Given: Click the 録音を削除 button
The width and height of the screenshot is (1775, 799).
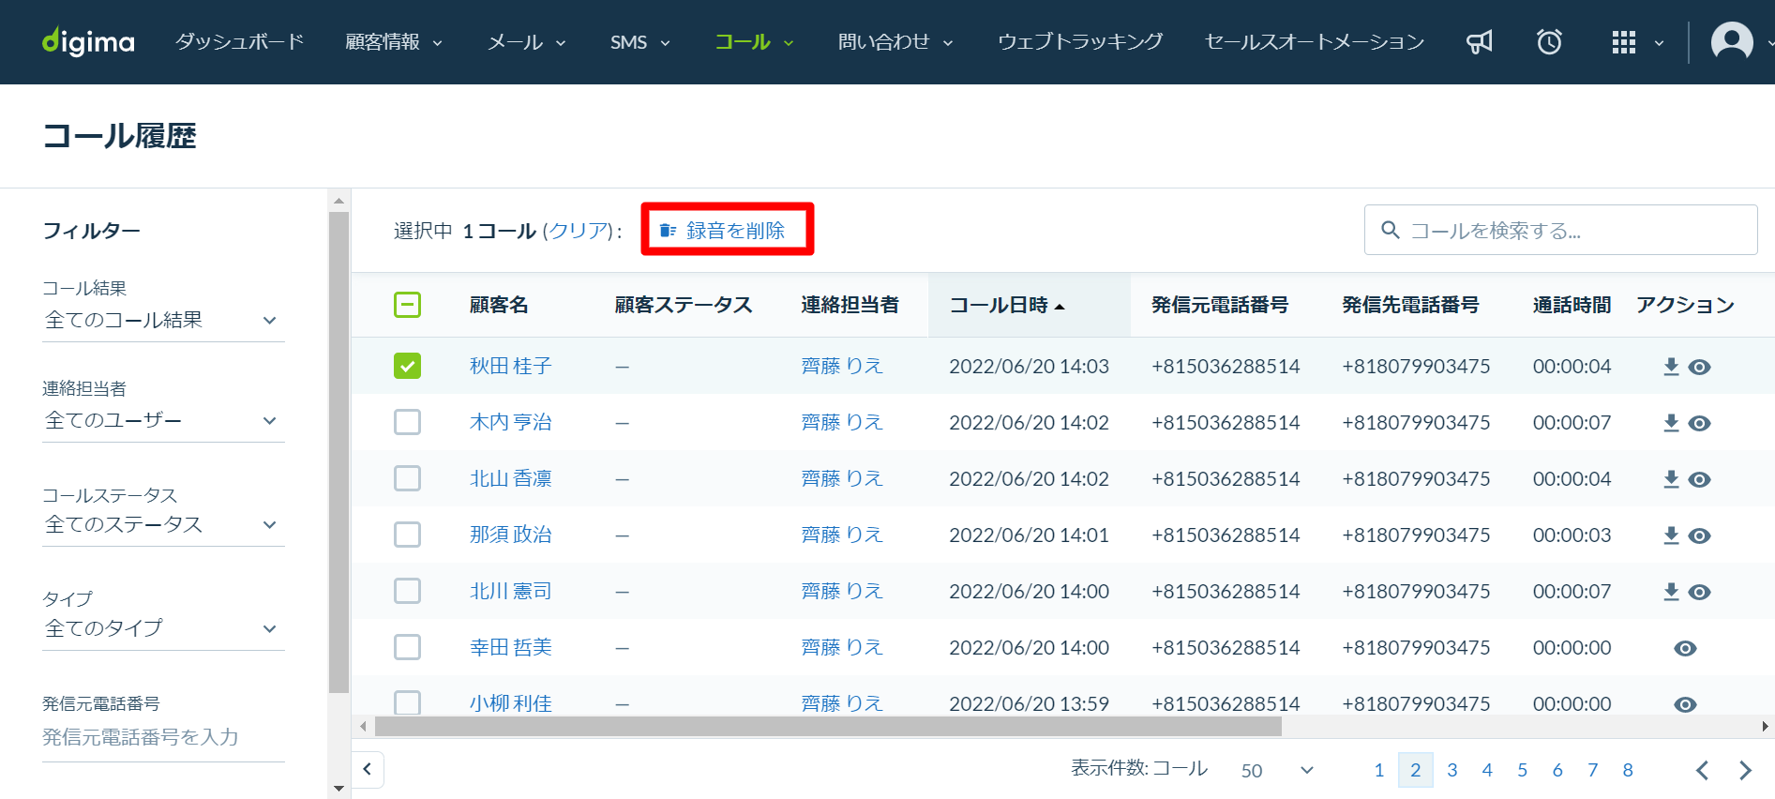Looking at the screenshot, I should (x=727, y=230).
